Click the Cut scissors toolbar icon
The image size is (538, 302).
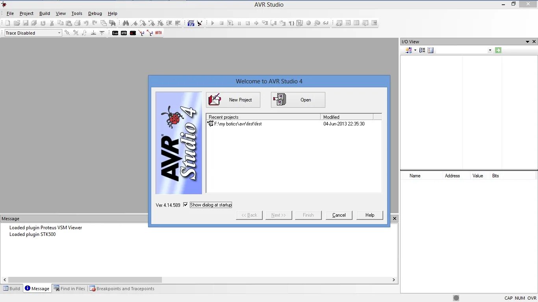point(52,23)
